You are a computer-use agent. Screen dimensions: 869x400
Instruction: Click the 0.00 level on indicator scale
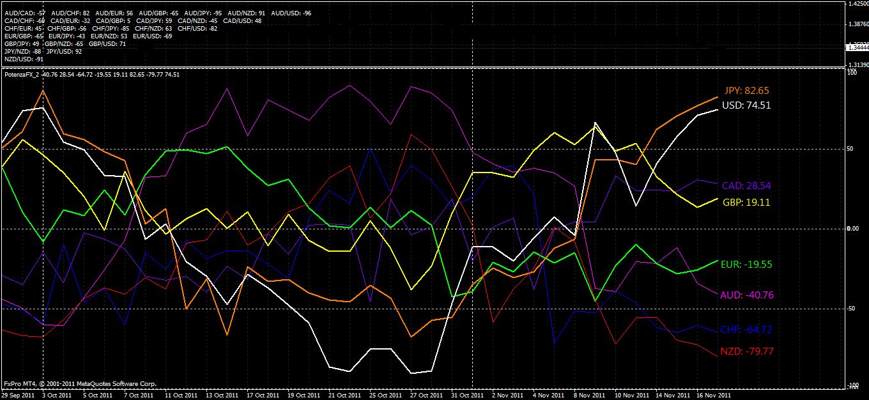(853, 228)
